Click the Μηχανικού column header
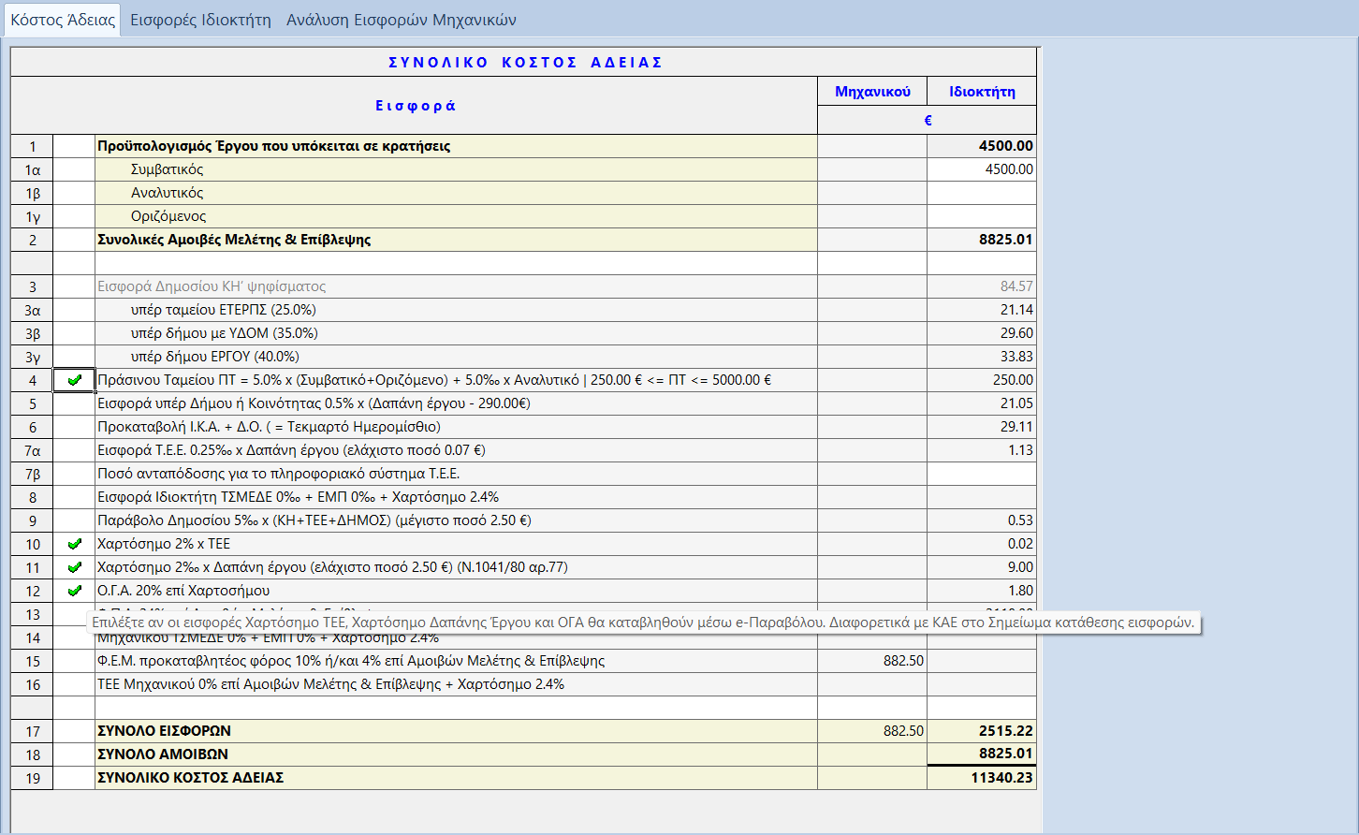This screenshot has width=1359, height=835. tap(871, 92)
